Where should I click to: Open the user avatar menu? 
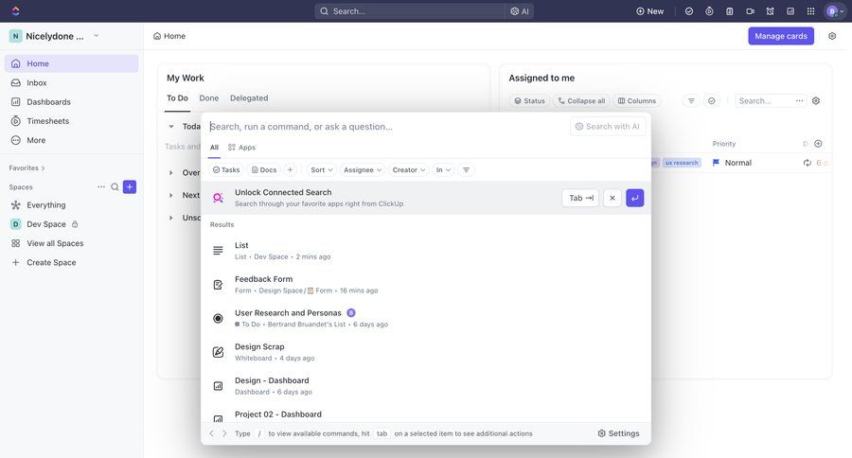(835, 10)
